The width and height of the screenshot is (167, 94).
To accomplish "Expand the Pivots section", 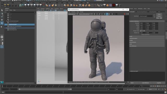I will point(147,37).
